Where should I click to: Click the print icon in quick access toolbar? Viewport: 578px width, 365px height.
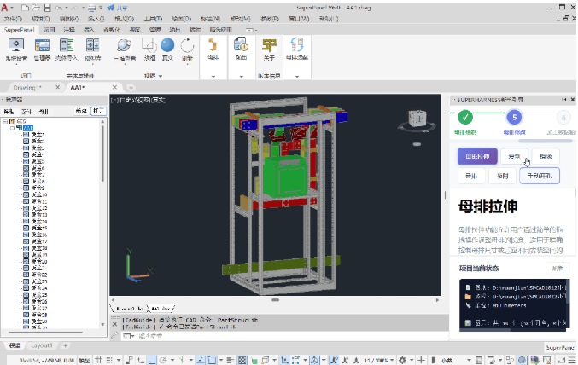(x=91, y=8)
